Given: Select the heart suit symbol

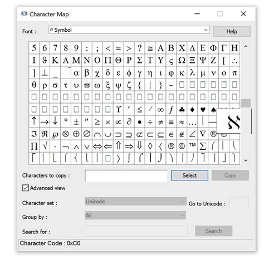Looking at the screenshot, I should click(x=203, y=110).
